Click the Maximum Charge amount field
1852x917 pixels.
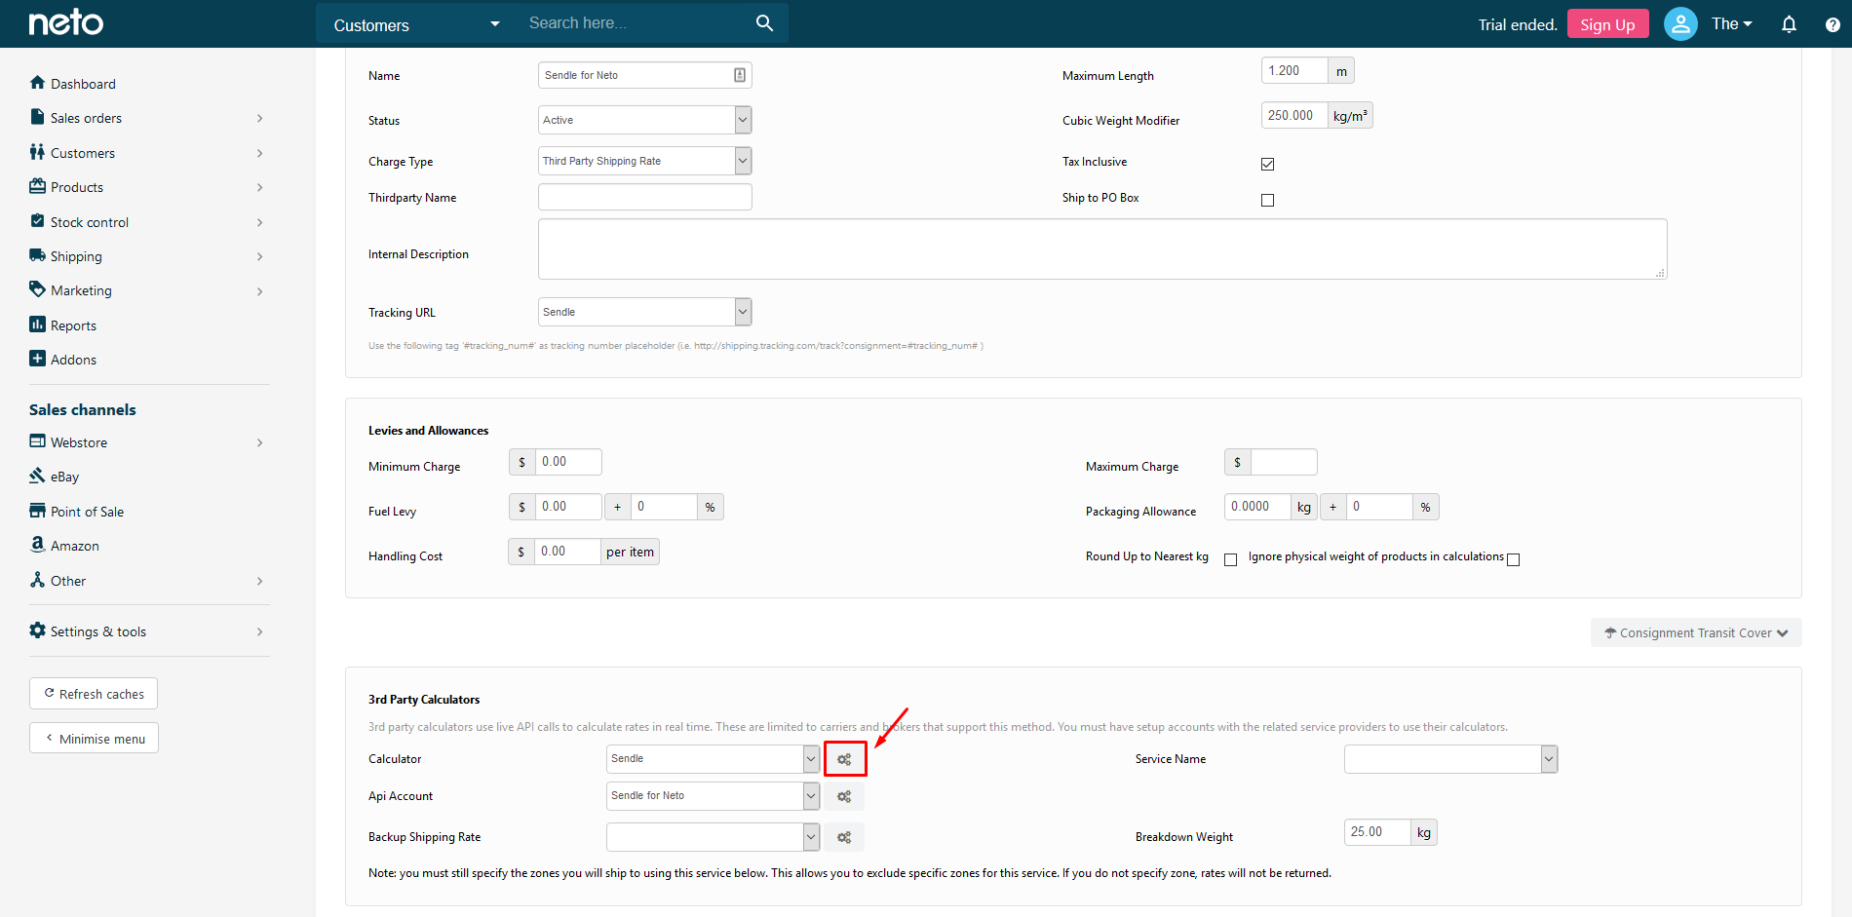pyautogui.click(x=1284, y=462)
